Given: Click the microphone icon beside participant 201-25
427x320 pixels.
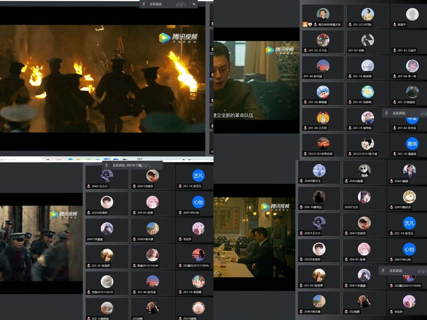Looking at the screenshot, I should pyautogui.click(x=394, y=102).
